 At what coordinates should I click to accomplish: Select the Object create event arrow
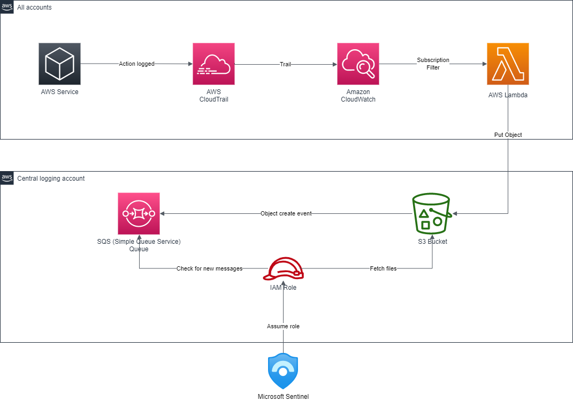click(286, 213)
